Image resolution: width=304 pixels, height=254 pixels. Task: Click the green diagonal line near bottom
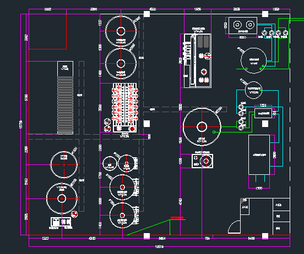[149, 227]
